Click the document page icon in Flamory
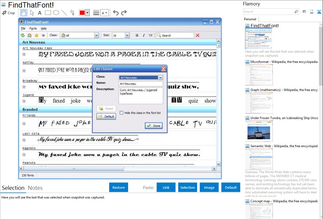Viewport: 323px width, 219px height. point(312,12)
